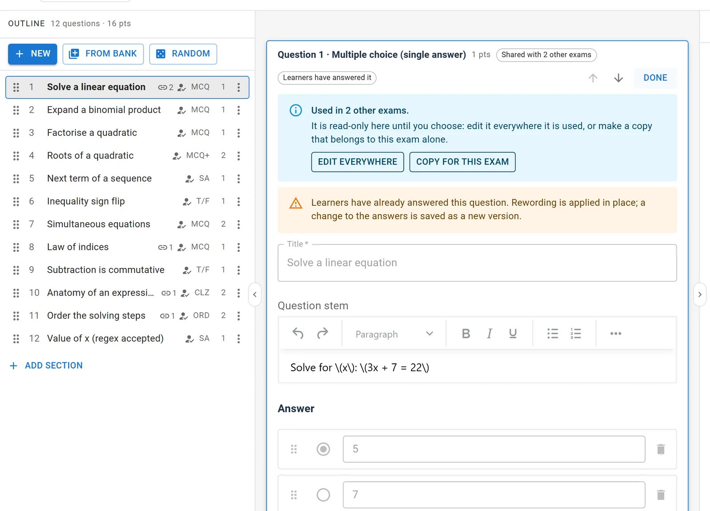The width and height of the screenshot is (710, 511).
Task: Open the menu for 'Simultaneous equations'
Action: pyautogui.click(x=239, y=224)
